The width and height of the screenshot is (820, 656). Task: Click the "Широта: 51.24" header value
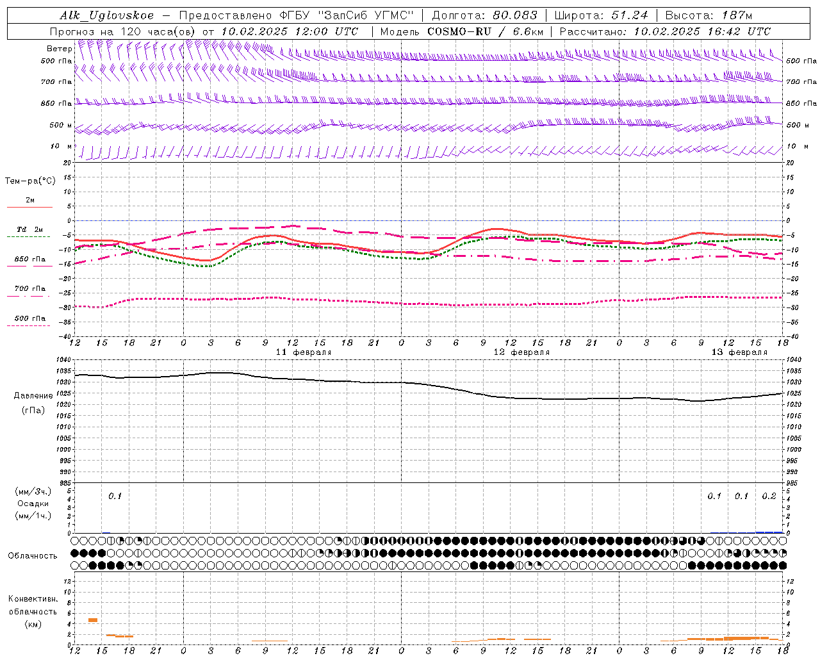(x=601, y=15)
